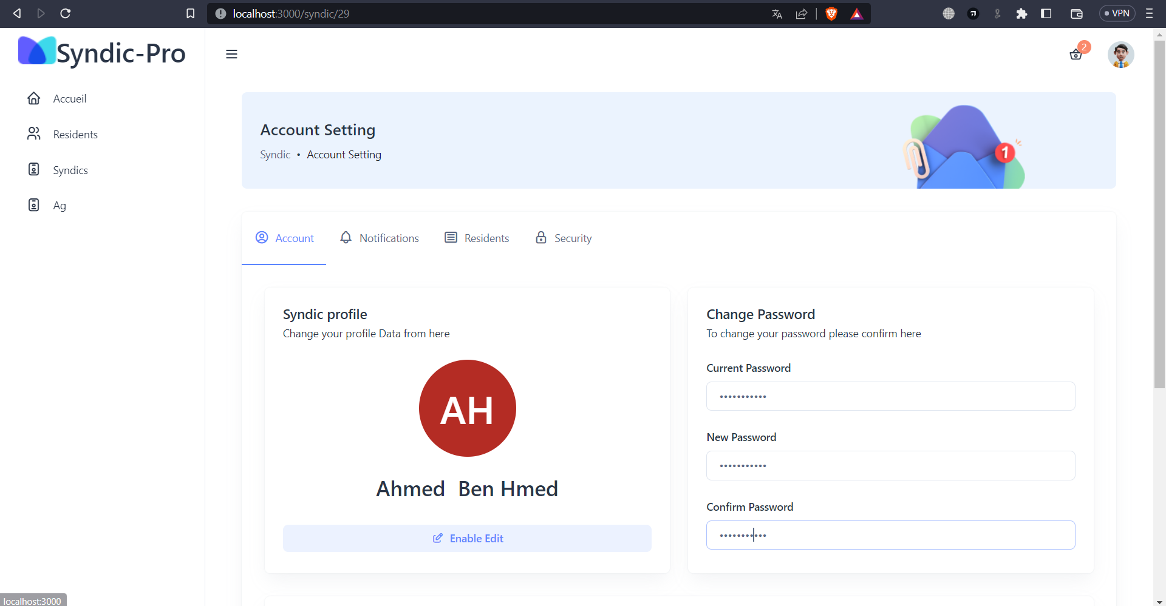Open the browser extensions puzzle icon
The image size is (1166, 606).
1021,13
